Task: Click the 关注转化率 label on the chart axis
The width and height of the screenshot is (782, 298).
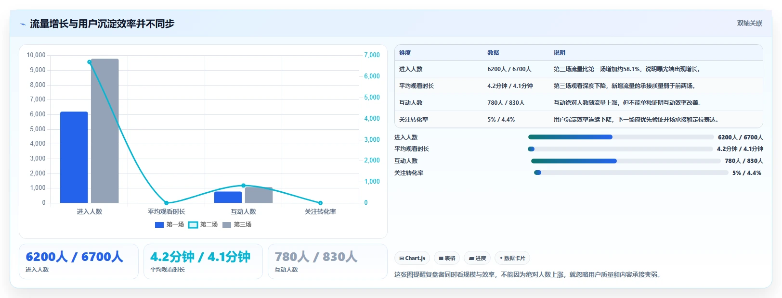Action: pyautogui.click(x=320, y=211)
